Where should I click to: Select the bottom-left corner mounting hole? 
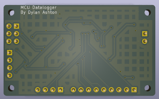click(11, 88)
